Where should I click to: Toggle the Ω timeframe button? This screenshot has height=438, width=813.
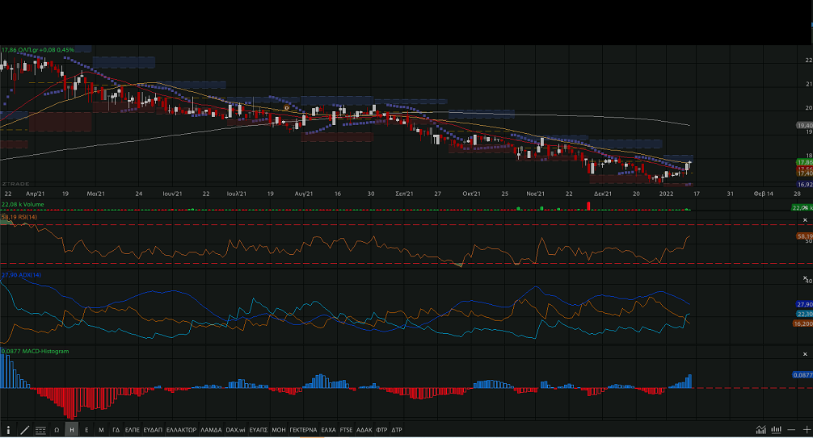pos(57,430)
